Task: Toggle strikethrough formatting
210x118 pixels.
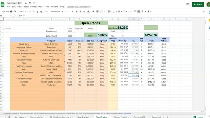Action: 84,12
